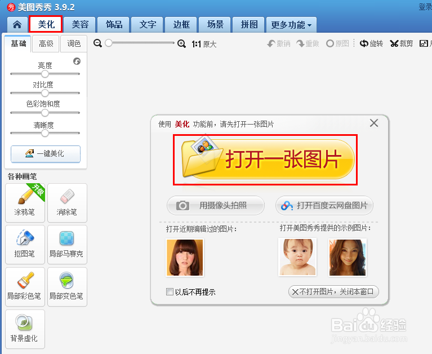Open the 背景虚化 background blur tool
Viewport: 432px width, 354px height.
point(25,329)
